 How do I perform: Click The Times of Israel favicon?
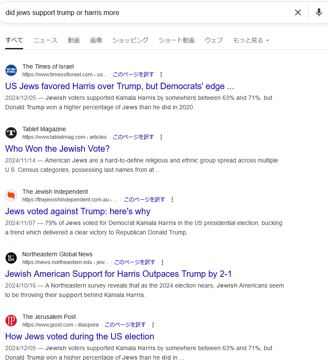tap(11, 70)
